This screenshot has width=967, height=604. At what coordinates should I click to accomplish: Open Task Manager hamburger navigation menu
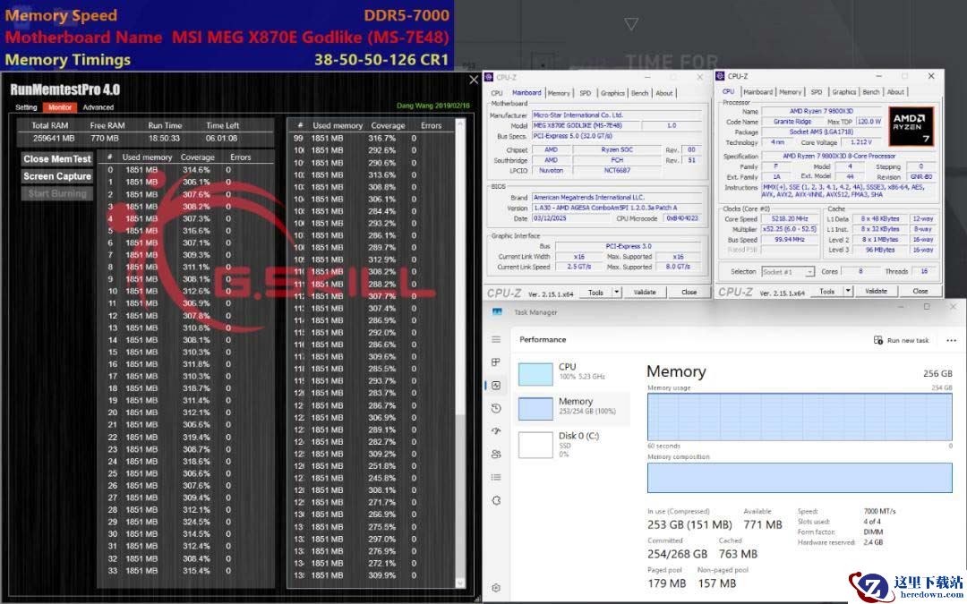point(496,340)
